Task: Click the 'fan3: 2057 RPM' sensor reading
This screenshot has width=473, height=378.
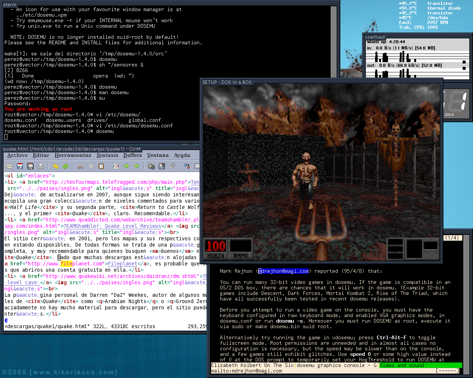Action: click(x=423, y=23)
